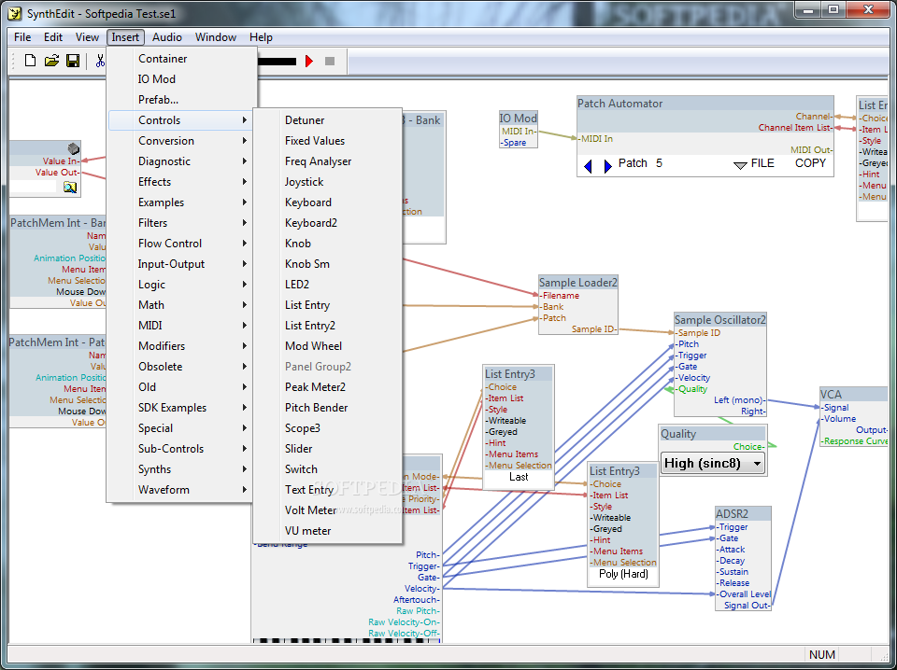Image resolution: width=897 pixels, height=670 pixels.
Task: Select Mod Wheel control
Action: coord(327,346)
